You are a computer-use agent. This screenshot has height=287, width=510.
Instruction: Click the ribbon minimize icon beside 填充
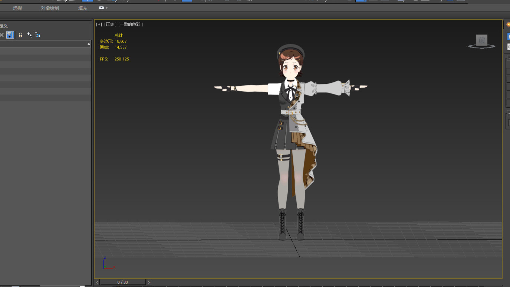pyautogui.click(x=101, y=8)
